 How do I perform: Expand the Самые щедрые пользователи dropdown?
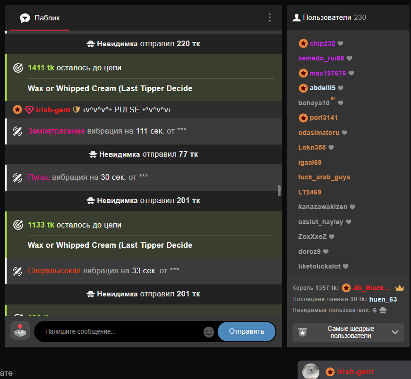pyautogui.click(x=395, y=332)
